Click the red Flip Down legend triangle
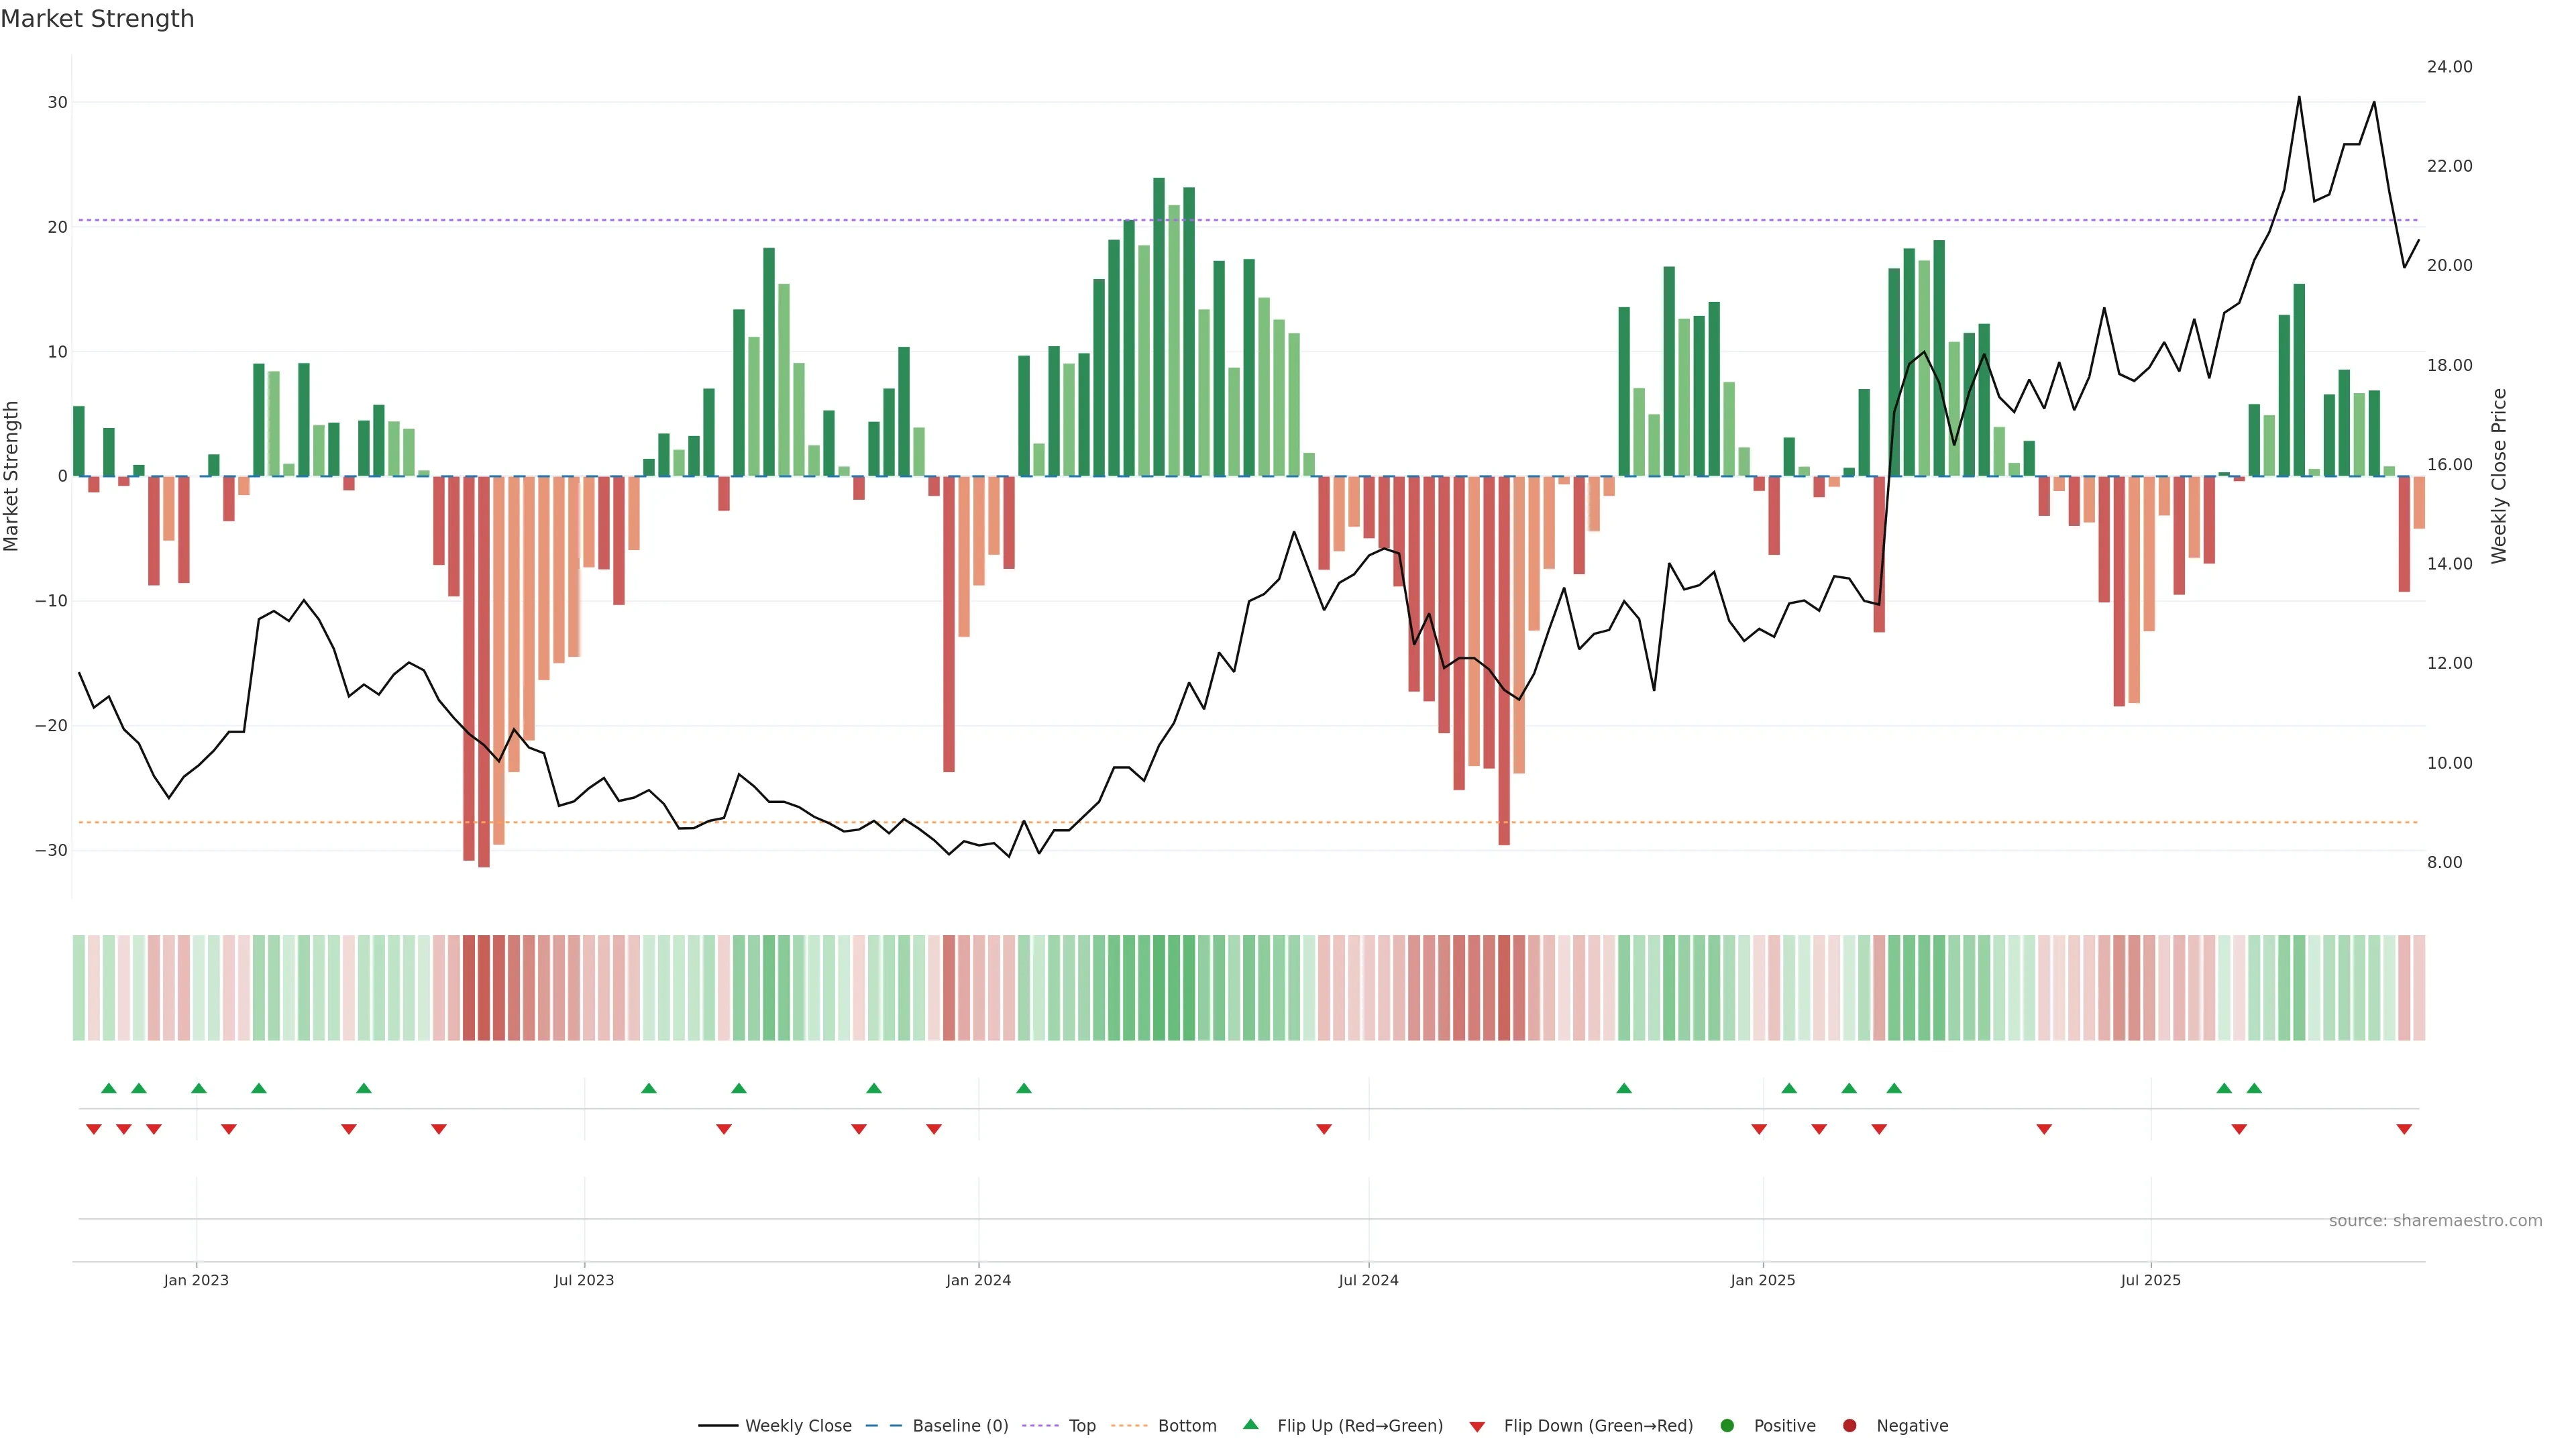Viewport: 2576px width, 1449px height. pos(1477,1426)
